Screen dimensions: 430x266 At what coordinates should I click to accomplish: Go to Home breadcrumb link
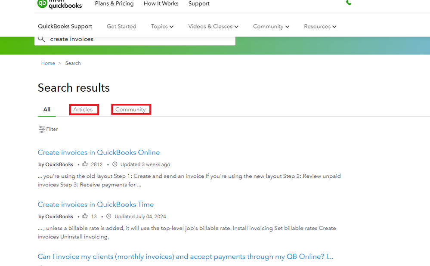(x=48, y=63)
